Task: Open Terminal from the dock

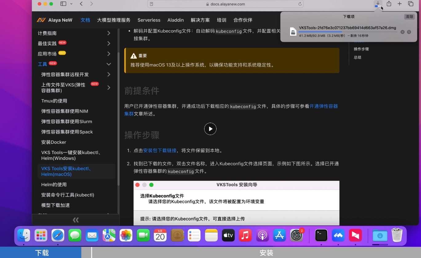Action: (x=321, y=235)
